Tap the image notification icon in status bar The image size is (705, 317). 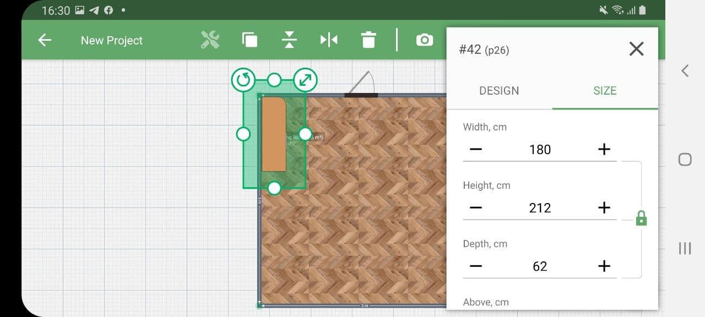click(x=80, y=10)
